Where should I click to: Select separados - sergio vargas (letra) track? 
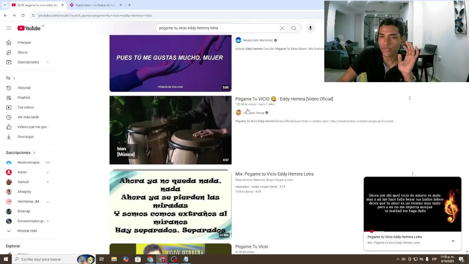click(x=260, y=187)
